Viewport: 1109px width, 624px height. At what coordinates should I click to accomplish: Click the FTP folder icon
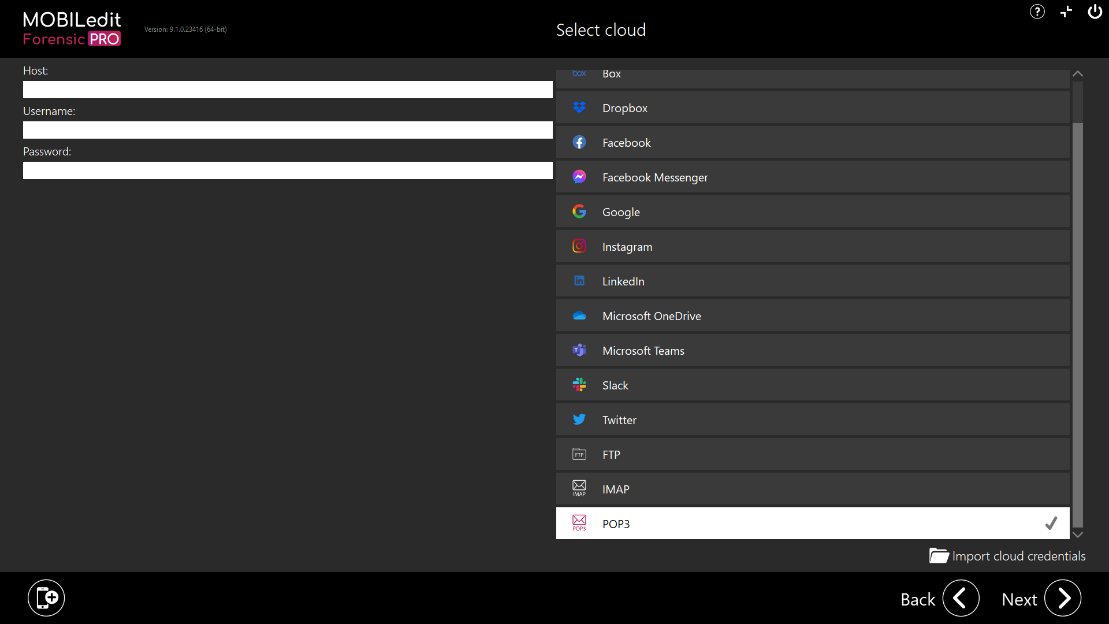coord(579,454)
